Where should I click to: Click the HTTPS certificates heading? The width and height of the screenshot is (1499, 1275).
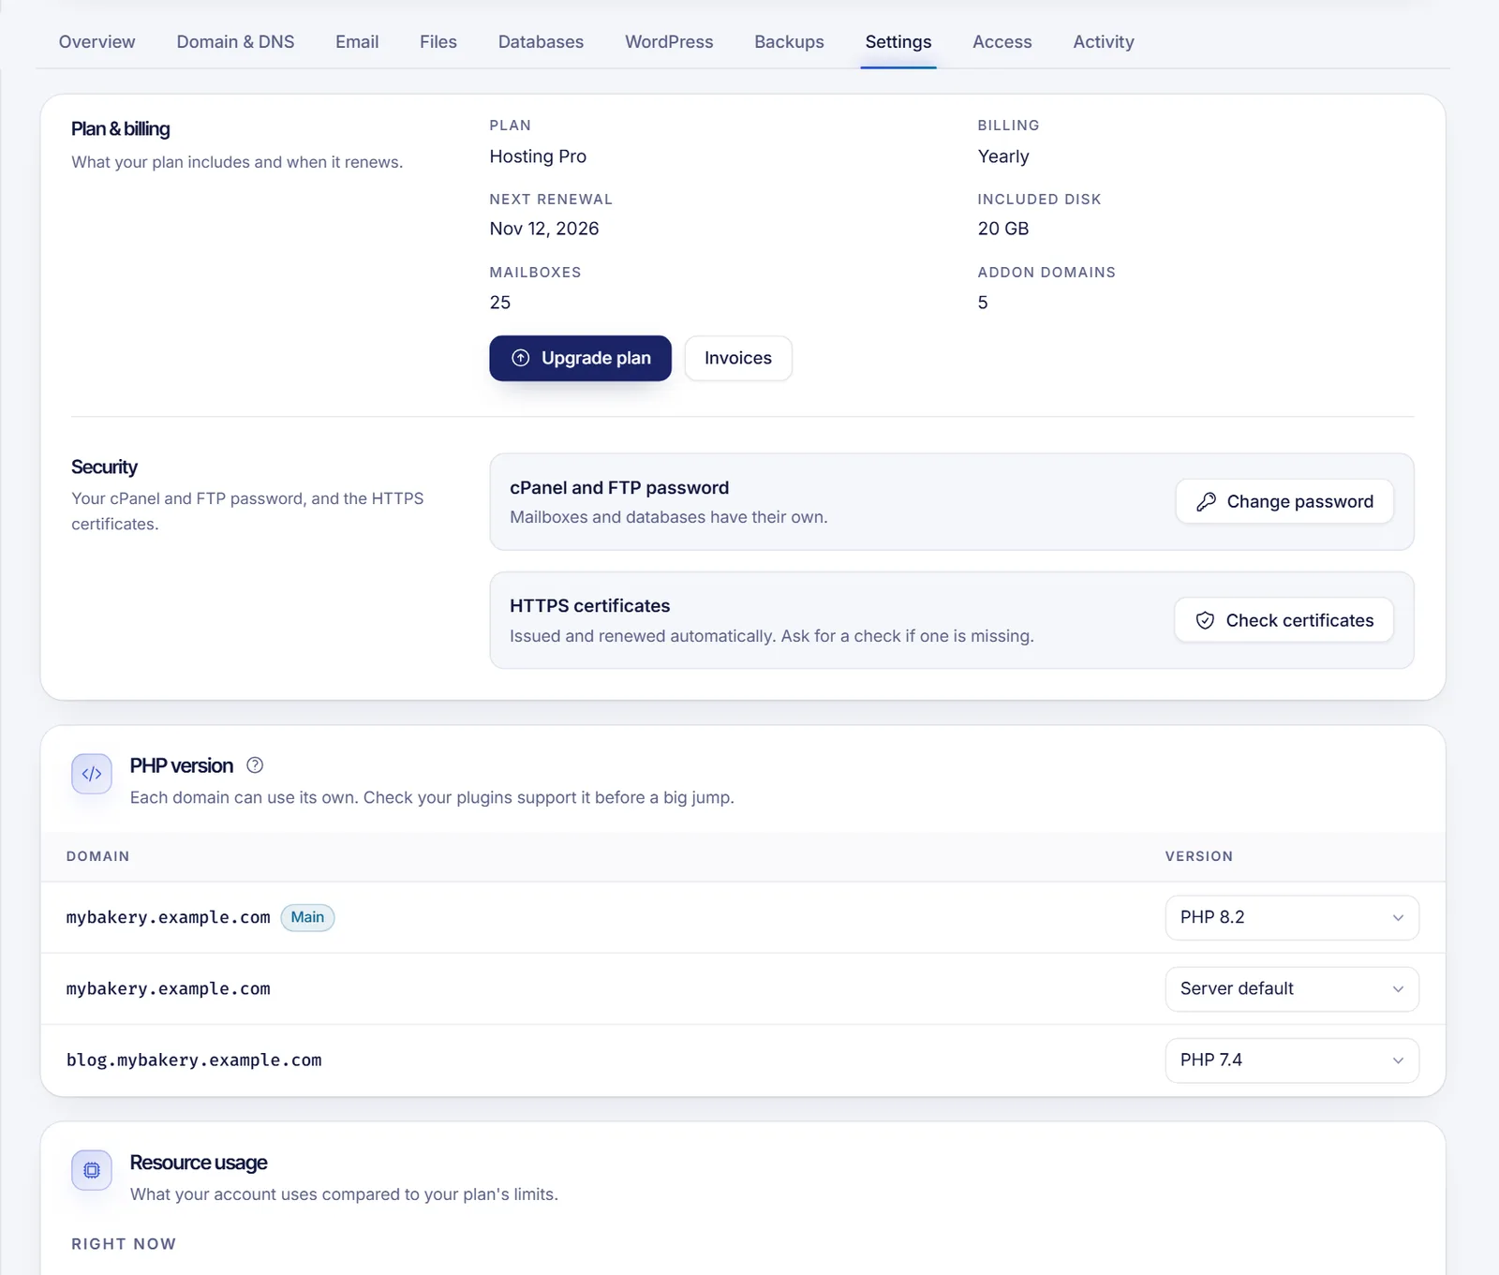click(590, 606)
